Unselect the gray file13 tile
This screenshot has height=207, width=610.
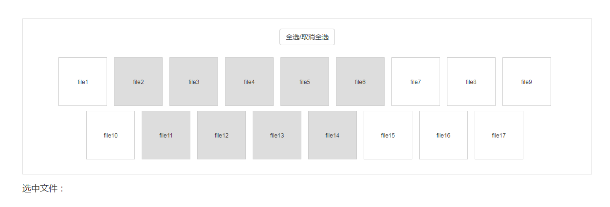pyautogui.click(x=277, y=135)
